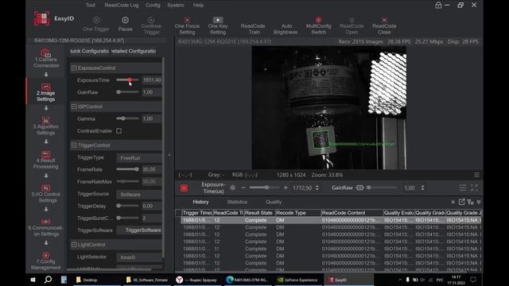The width and height of the screenshot is (509, 286).
Task: Open the image status bar menu icon
Action: point(476,175)
